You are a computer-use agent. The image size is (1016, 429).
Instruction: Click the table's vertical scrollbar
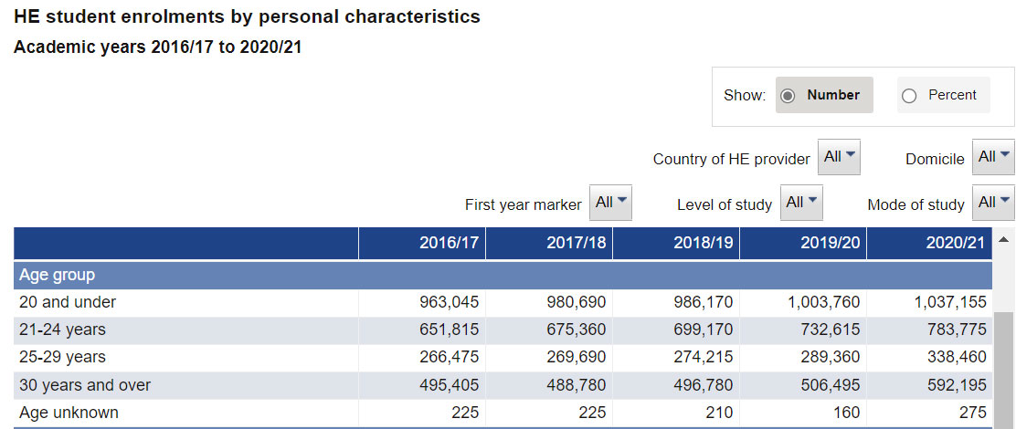tap(1003, 365)
